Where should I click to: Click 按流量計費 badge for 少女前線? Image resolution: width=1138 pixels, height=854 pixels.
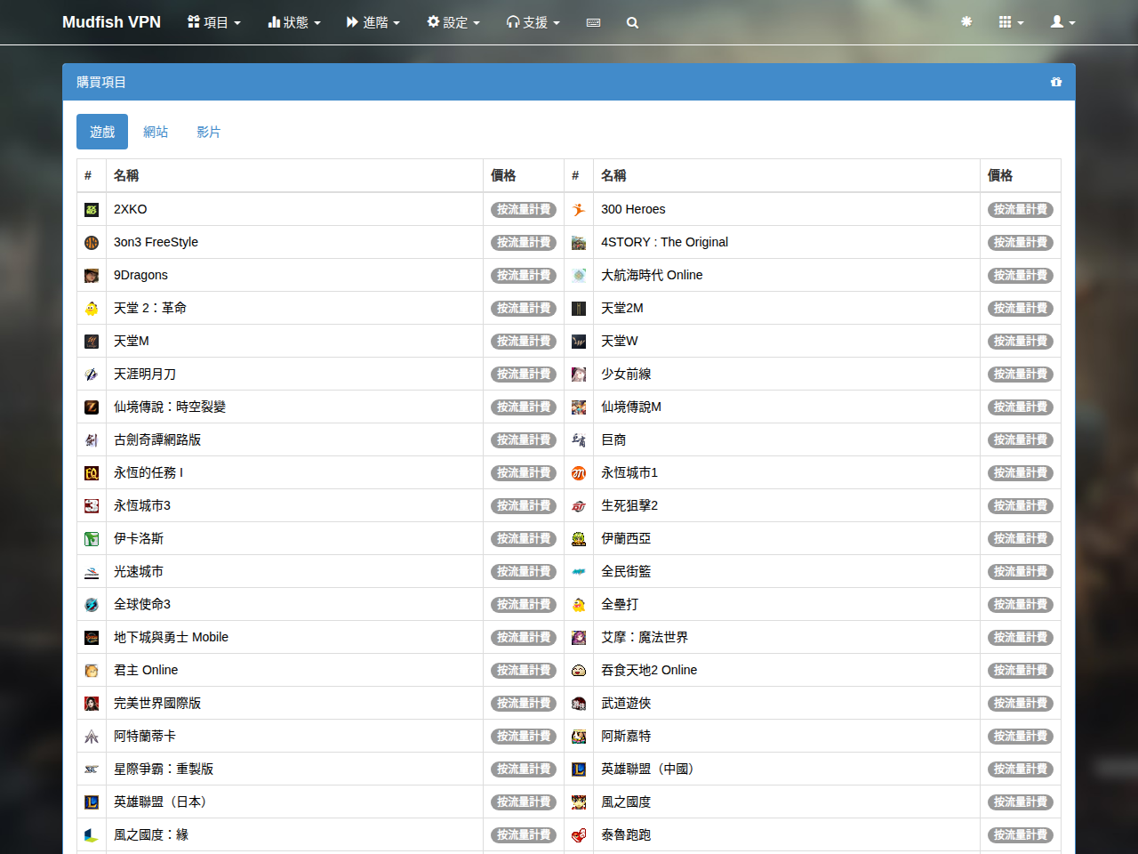[1021, 375]
